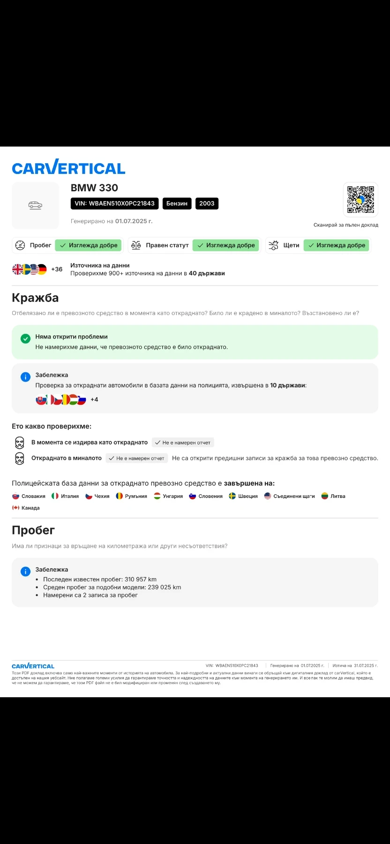Click the footer carVertical logo

(33, 666)
